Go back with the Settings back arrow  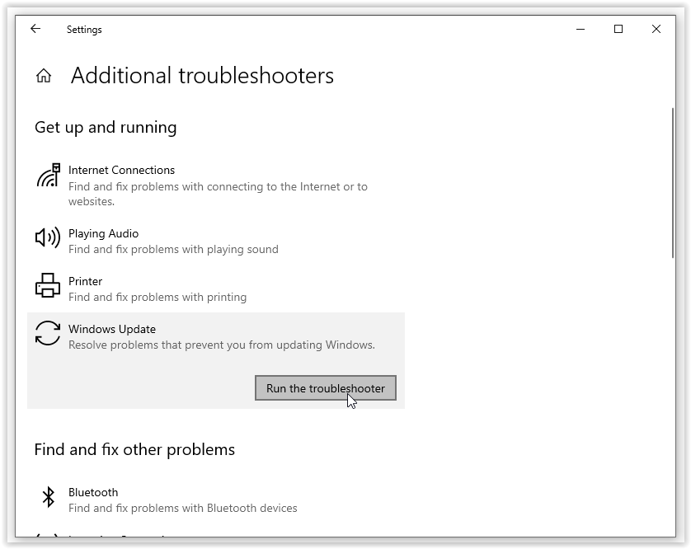pos(35,29)
